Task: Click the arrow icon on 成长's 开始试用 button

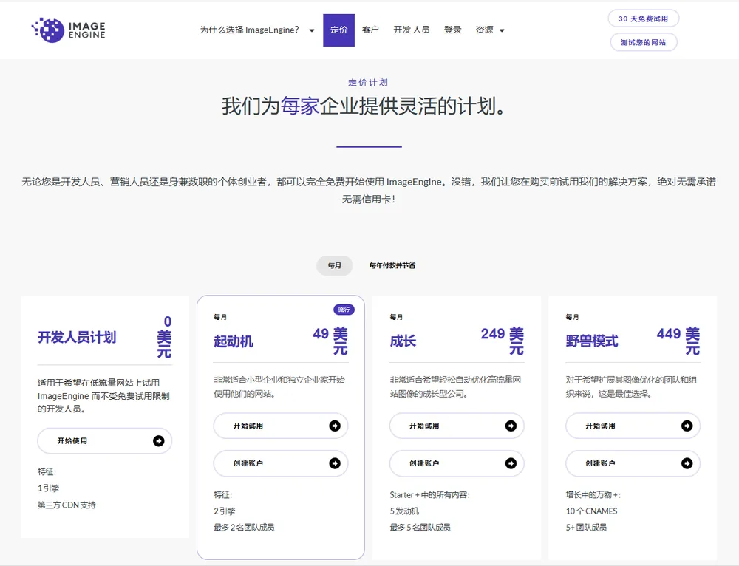Action: pyautogui.click(x=510, y=426)
